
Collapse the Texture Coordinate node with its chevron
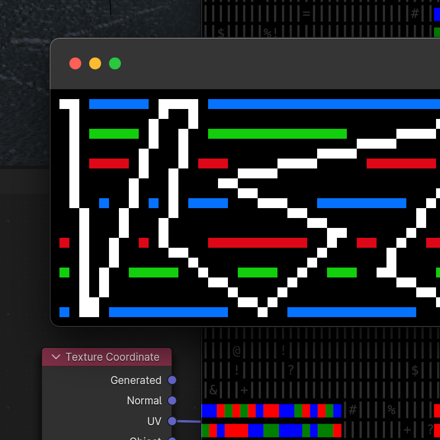click(x=56, y=357)
